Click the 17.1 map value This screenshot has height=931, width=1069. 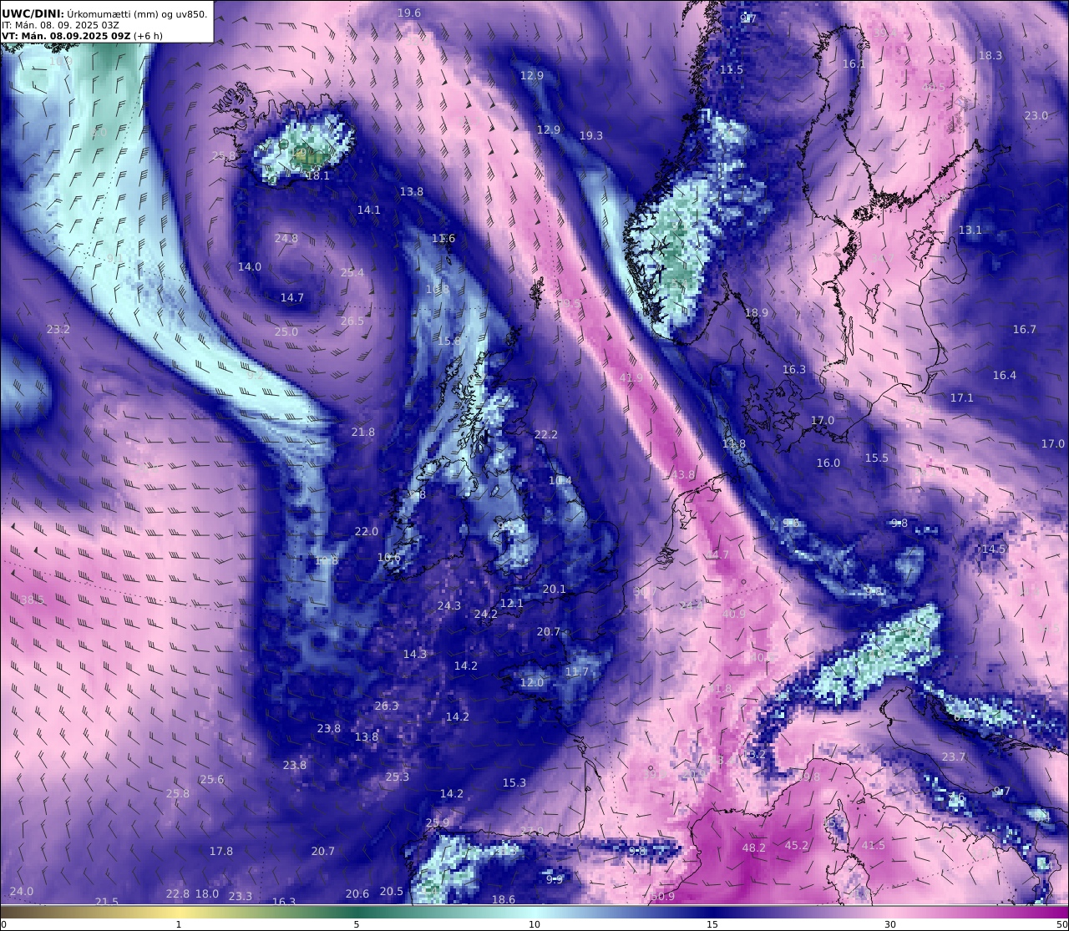pos(961,397)
